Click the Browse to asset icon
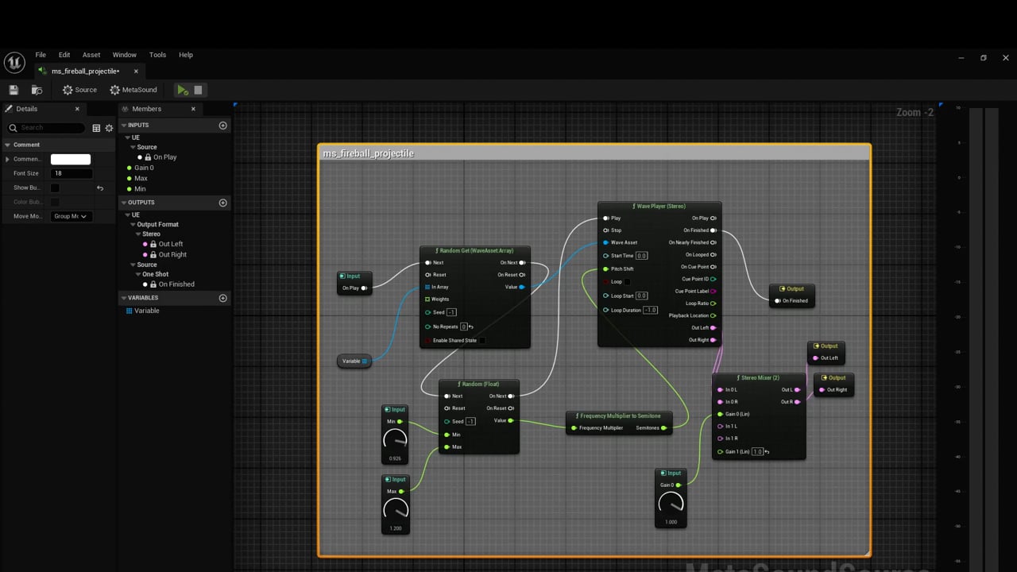 pos(37,90)
